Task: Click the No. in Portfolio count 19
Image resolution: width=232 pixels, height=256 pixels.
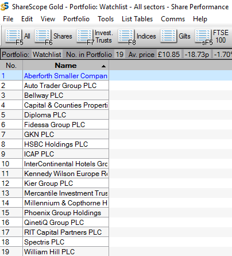Action: (119, 55)
